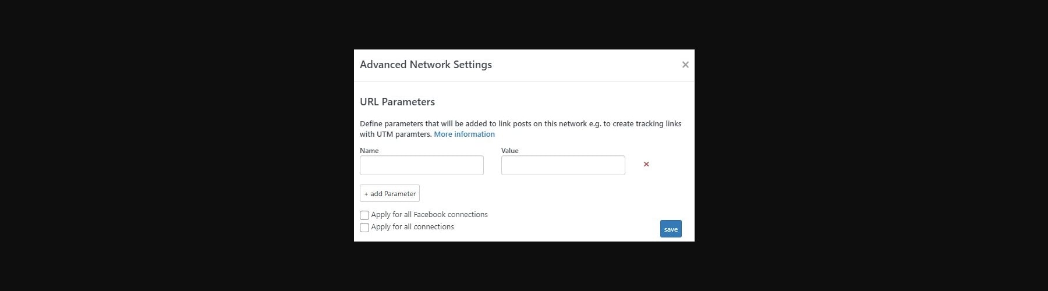Click the Name field label

click(x=369, y=151)
